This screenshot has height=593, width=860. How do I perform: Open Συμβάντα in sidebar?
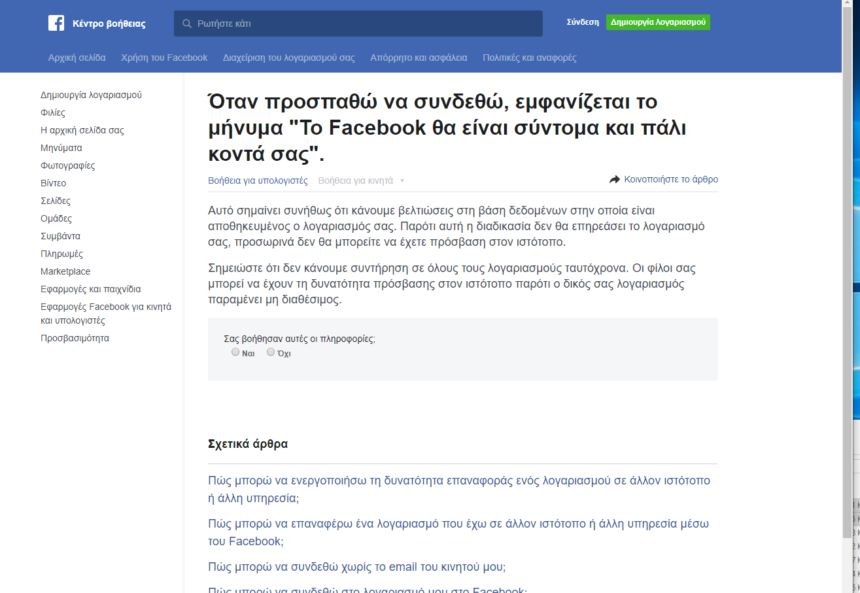[x=61, y=236]
